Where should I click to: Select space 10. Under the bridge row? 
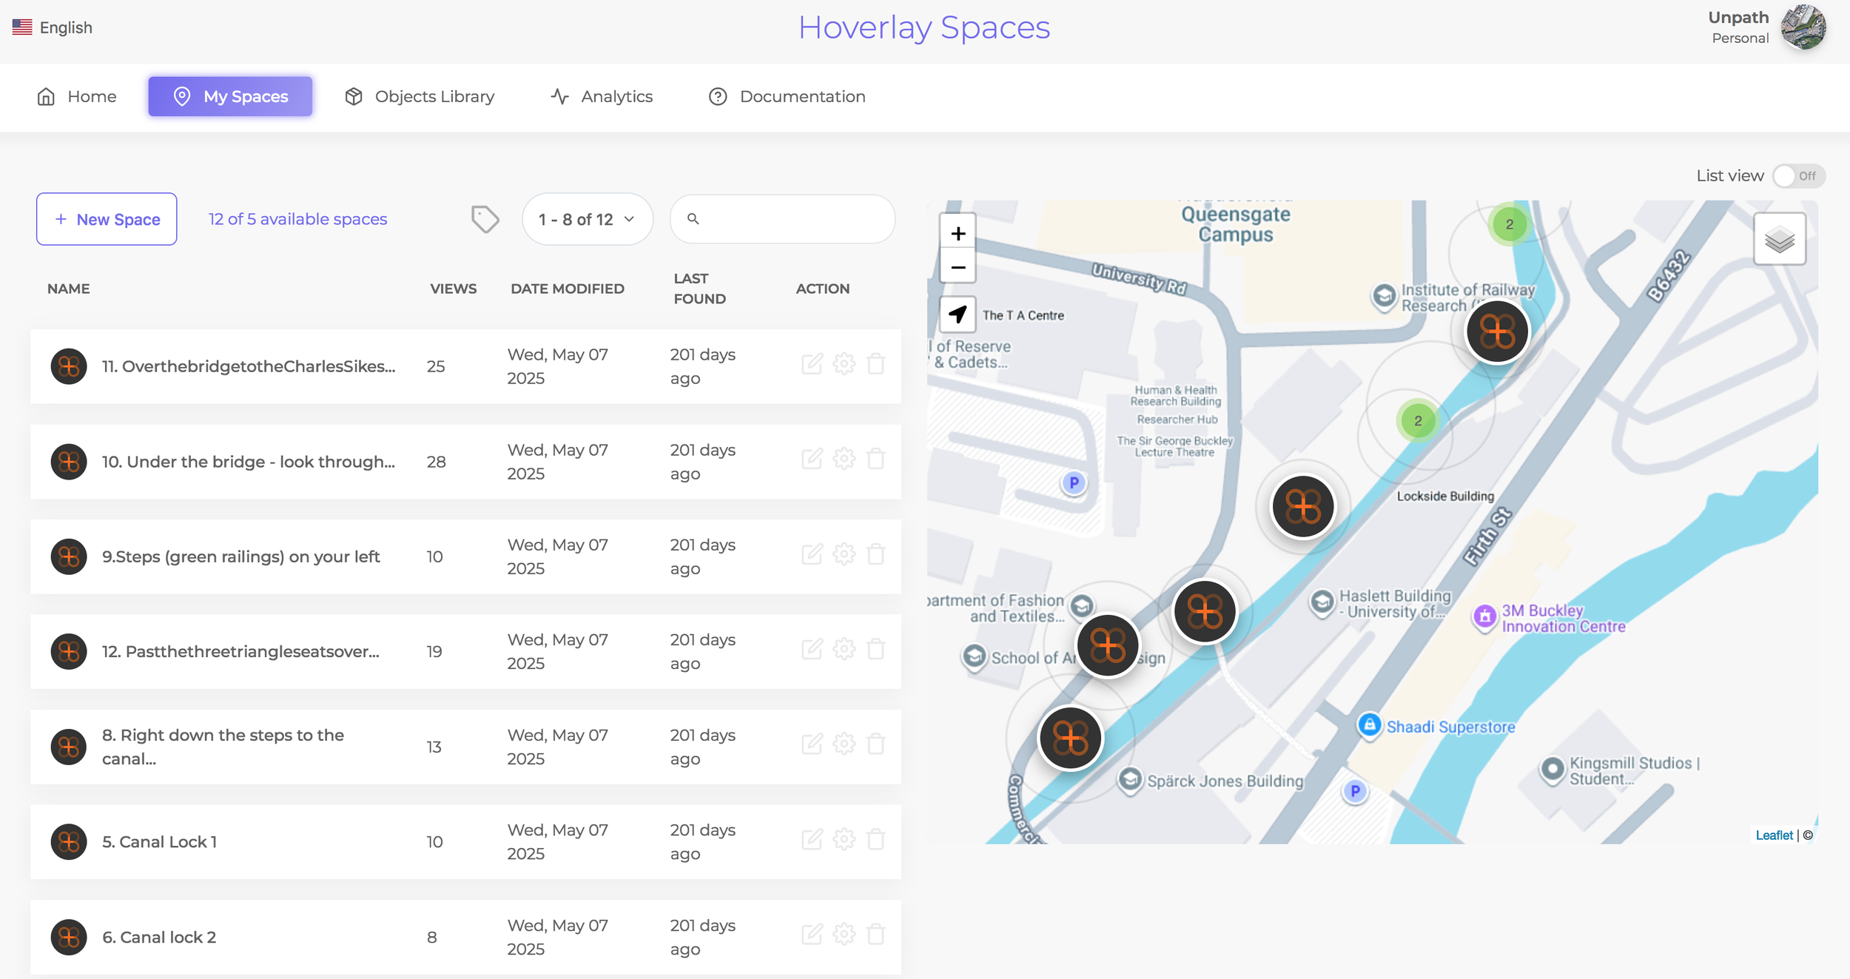(x=248, y=462)
